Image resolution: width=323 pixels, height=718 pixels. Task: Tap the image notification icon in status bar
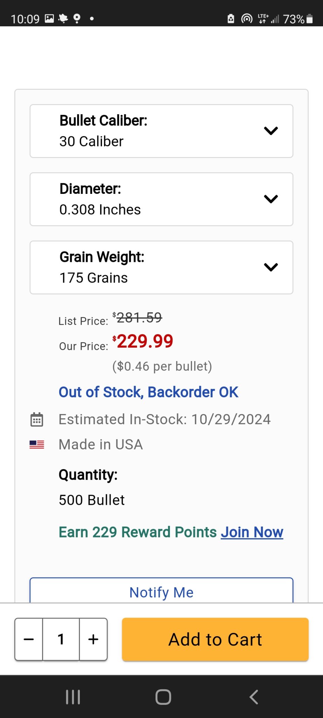click(49, 19)
